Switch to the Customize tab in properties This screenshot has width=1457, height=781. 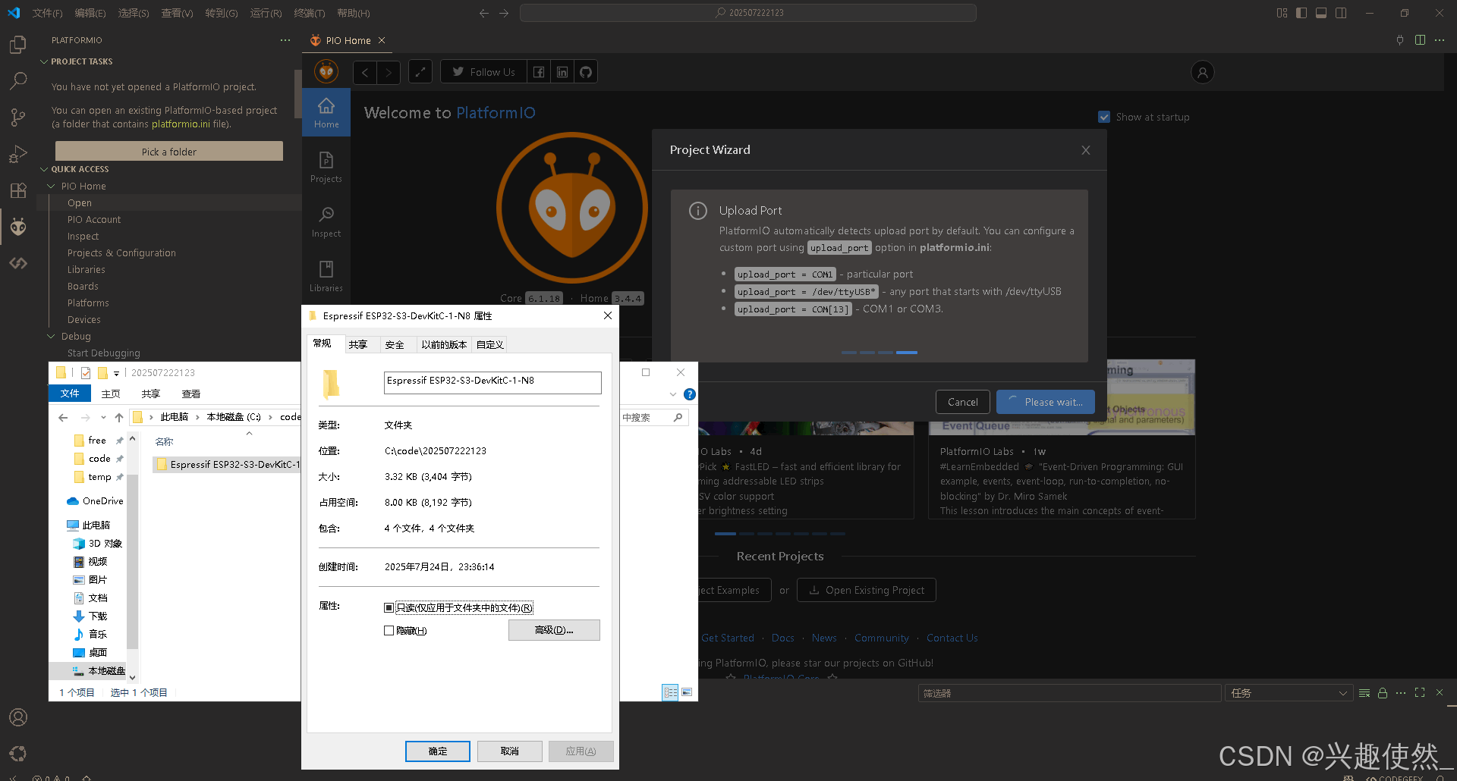(x=489, y=344)
